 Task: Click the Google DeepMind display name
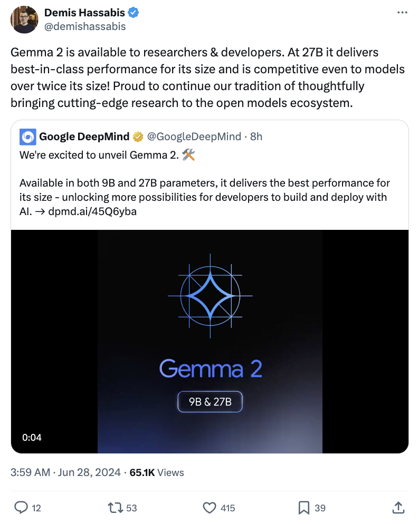(84, 137)
